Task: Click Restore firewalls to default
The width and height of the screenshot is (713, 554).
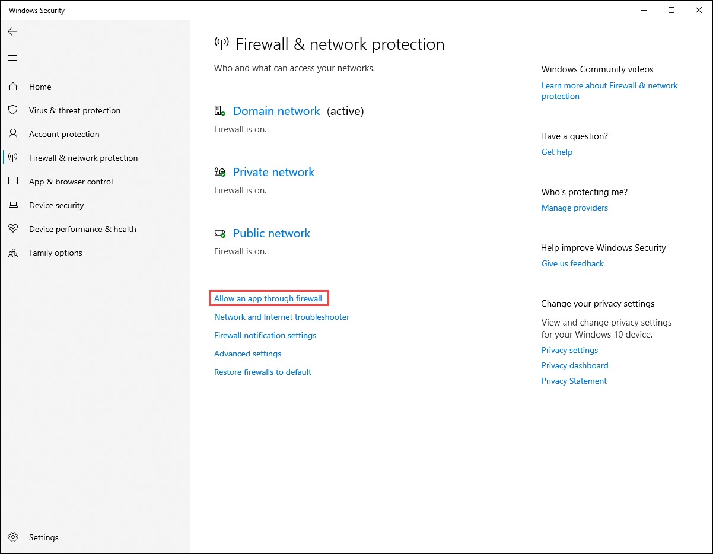Action: 263,372
